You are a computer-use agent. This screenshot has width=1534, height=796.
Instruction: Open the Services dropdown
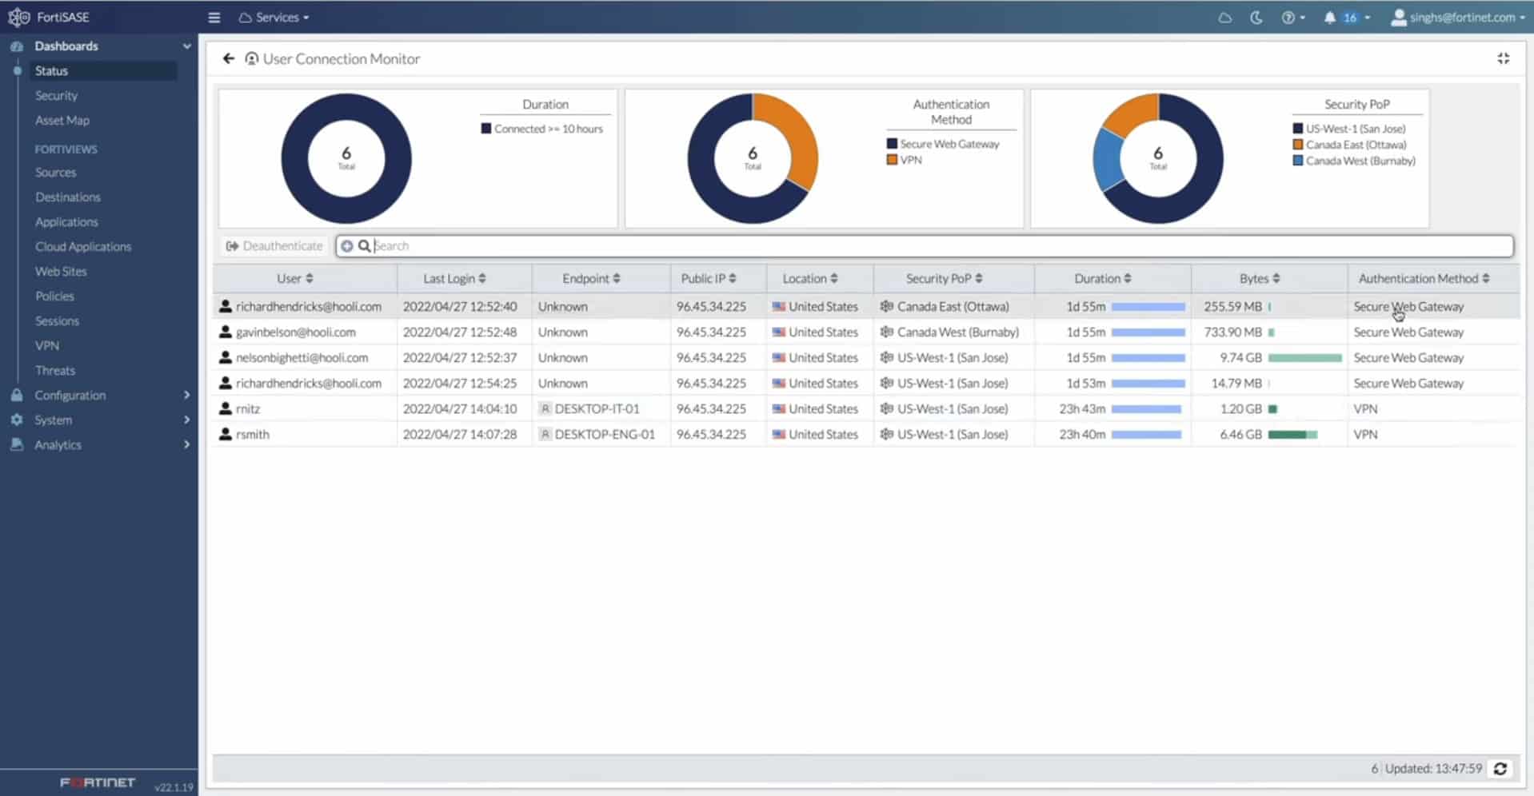coord(274,17)
